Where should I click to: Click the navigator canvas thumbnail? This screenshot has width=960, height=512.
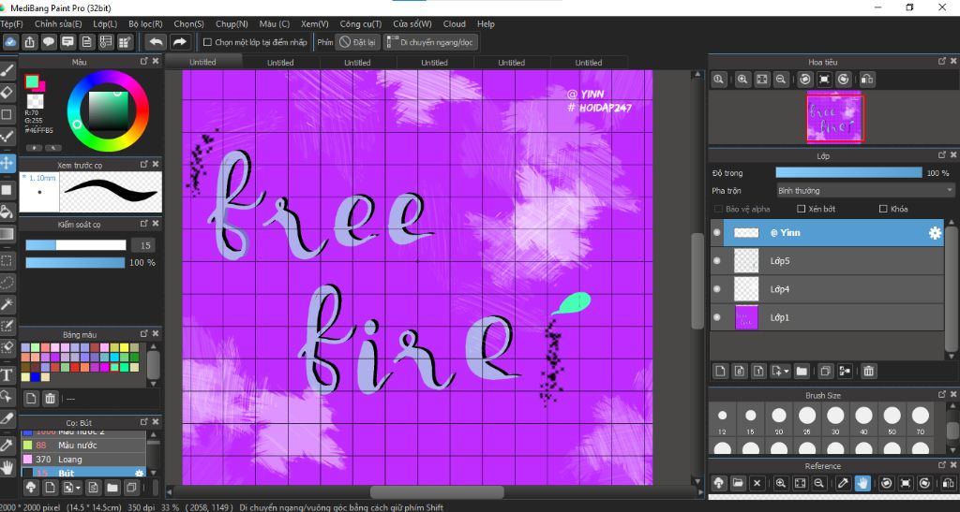(x=835, y=118)
